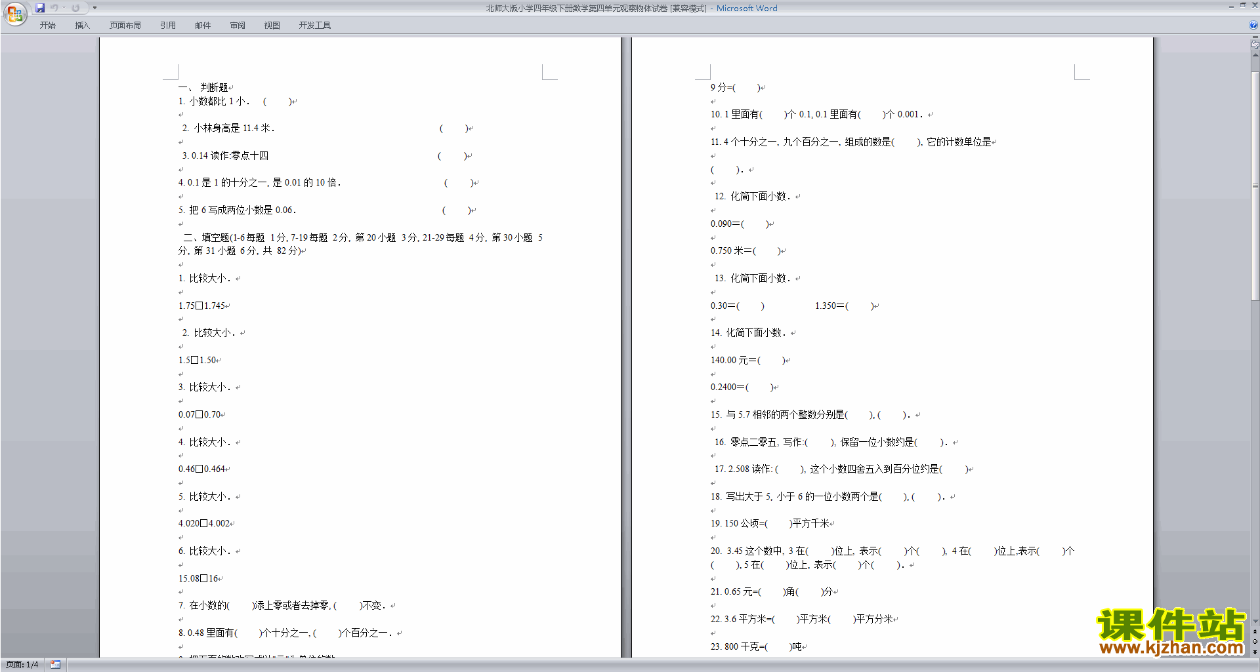Image resolution: width=1260 pixels, height=672 pixels.
Task: Click the comparison 4.020□4.002
Action: (204, 524)
